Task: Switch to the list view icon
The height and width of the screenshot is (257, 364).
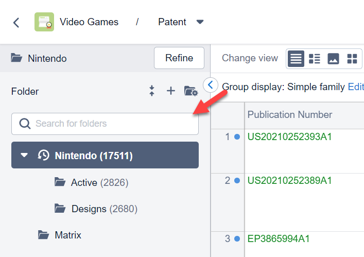Action: coord(296,59)
